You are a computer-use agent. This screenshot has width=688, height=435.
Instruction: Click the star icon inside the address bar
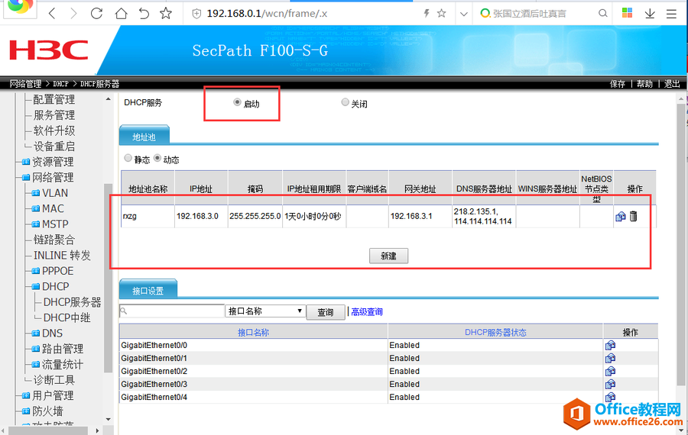point(441,14)
